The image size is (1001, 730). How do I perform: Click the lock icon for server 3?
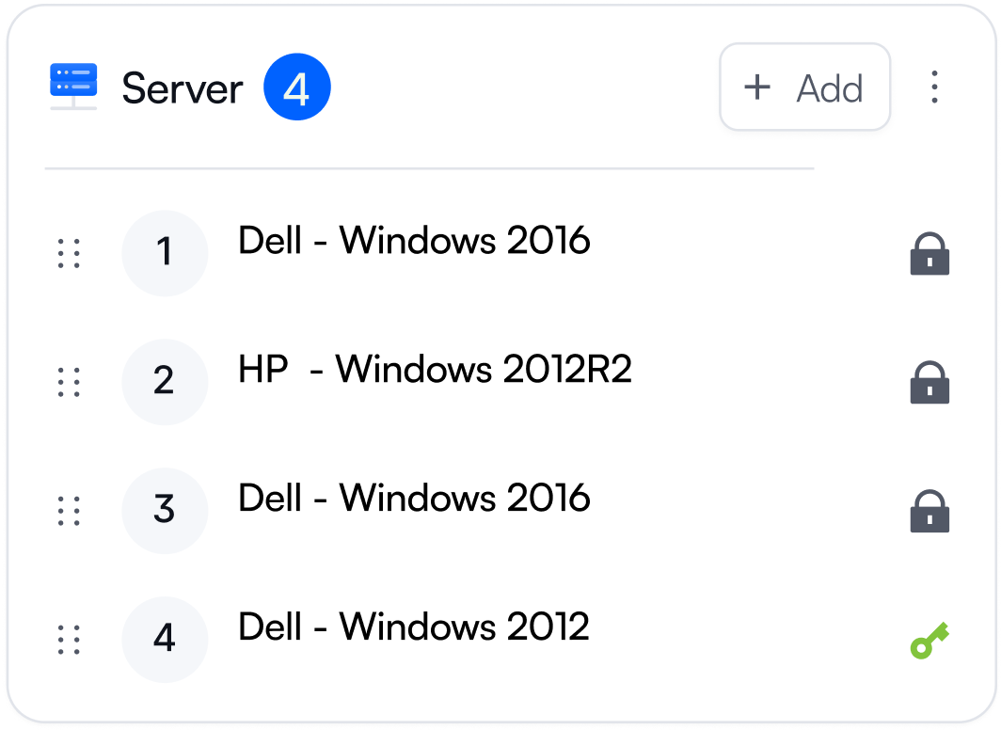(929, 511)
